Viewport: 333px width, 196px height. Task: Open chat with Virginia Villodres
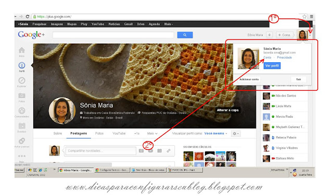(285, 148)
